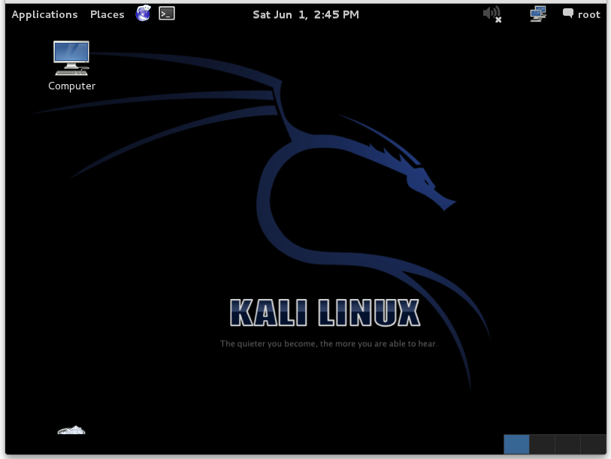Open the root user menu

[x=588, y=15]
